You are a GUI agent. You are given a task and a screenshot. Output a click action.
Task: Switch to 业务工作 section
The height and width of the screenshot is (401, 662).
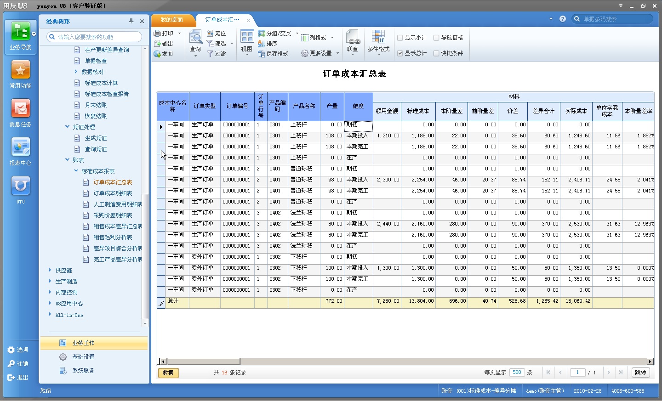coord(94,343)
